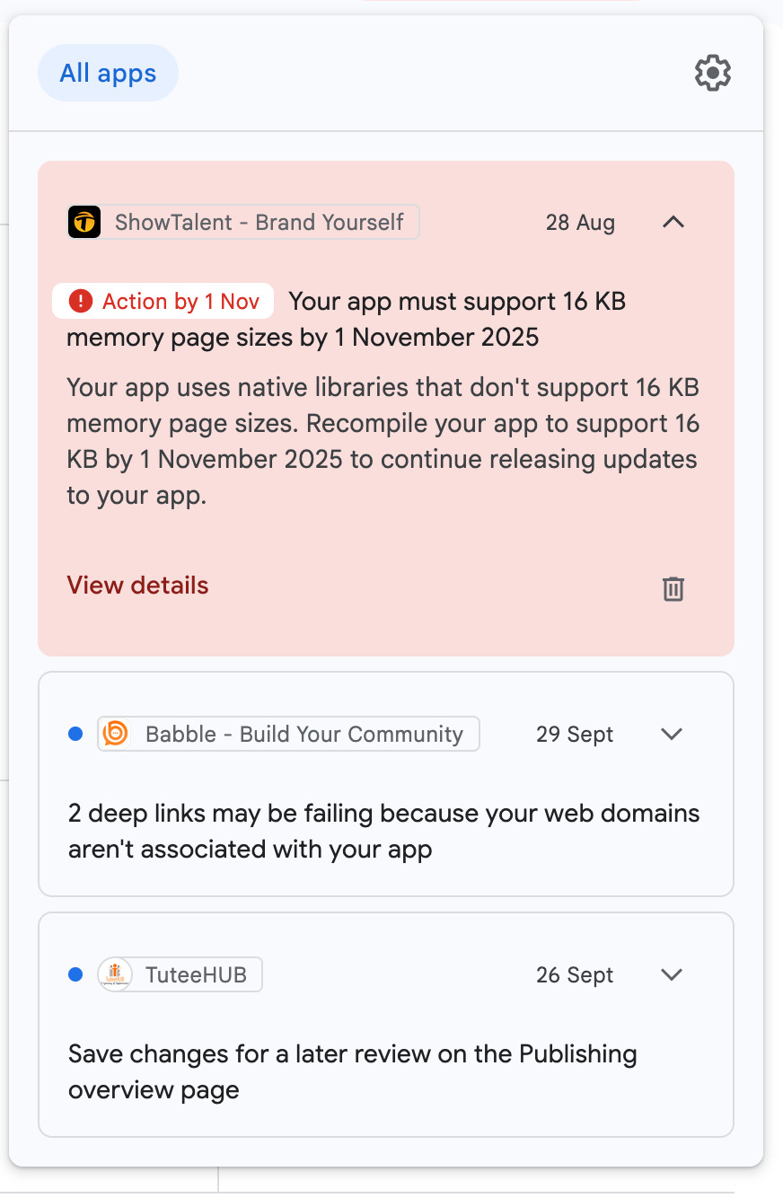Click ShowTalent - Brand Yourself app chip
The image size is (783, 1198).
pos(259,223)
